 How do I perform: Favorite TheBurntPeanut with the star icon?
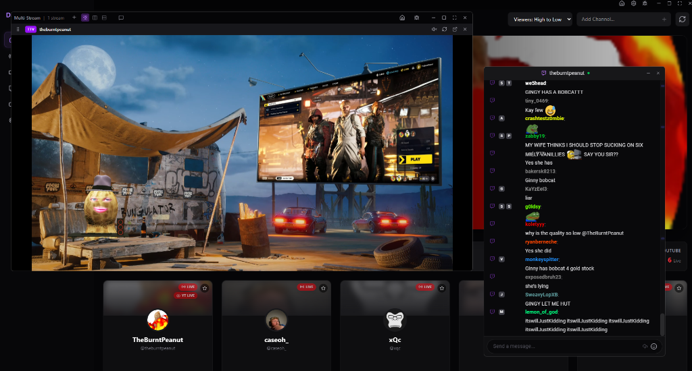point(205,288)
